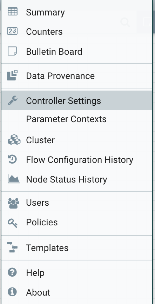
Task: Choose Templates from the global menu
Action: coord(77,248)
